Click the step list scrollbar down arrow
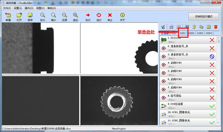Screen dimensions: 223x132 pyautogui.click(x=218, y=123)
